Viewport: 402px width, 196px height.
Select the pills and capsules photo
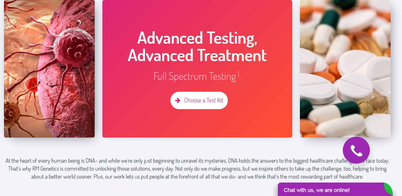click(345, 68)
